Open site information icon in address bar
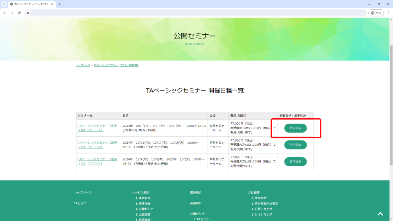Image resolution: width=393 pixels, height=221 pixels. coord(28,13)
